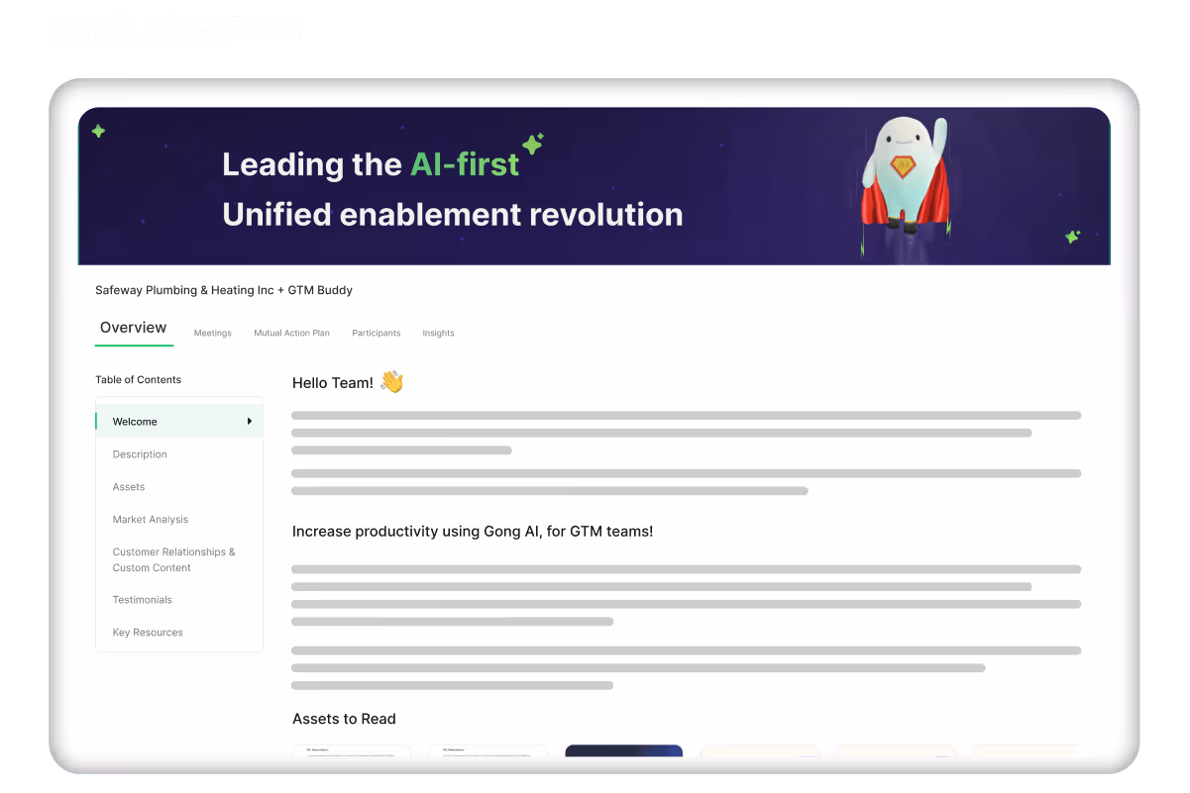This screenshot has height=793, width=1190.
Task: View the Insights tab
Action: (x=438, y=334)
